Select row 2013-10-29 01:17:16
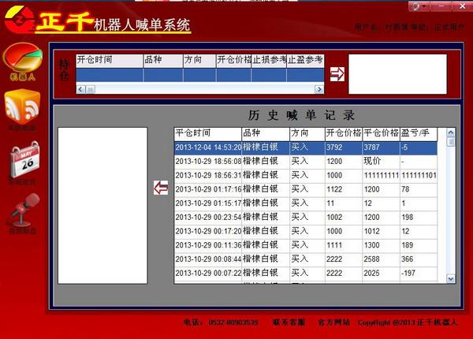473x339 pixels. click(x=306, y=190)
